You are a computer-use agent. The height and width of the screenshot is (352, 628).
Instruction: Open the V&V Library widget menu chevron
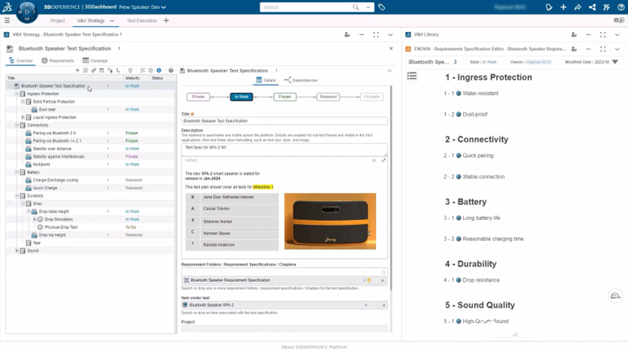pos(618,35)
